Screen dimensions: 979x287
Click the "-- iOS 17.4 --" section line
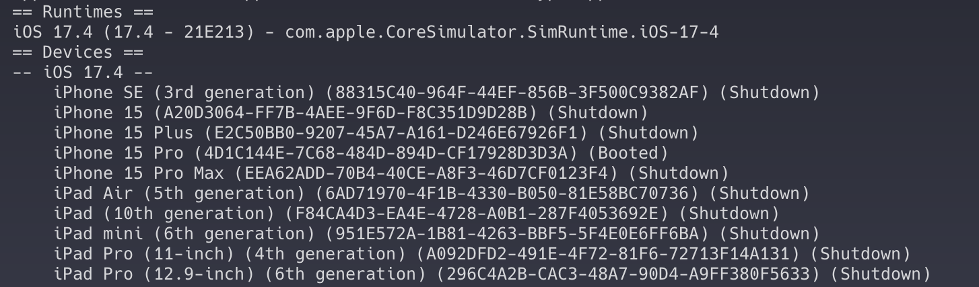[x=83, y=73]
